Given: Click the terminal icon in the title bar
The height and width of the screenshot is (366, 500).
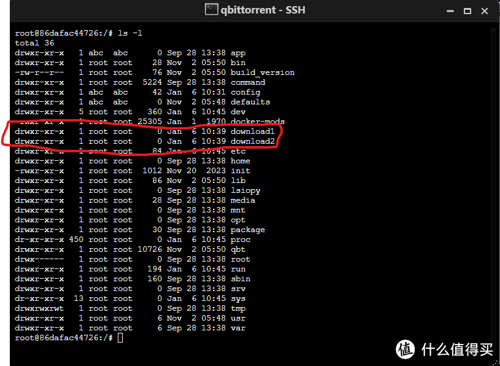Looking at the screenshot, I should coord(211,10).
